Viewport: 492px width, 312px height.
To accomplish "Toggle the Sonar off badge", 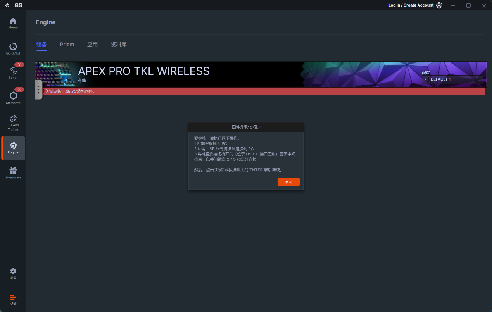I will coord(19,65).
